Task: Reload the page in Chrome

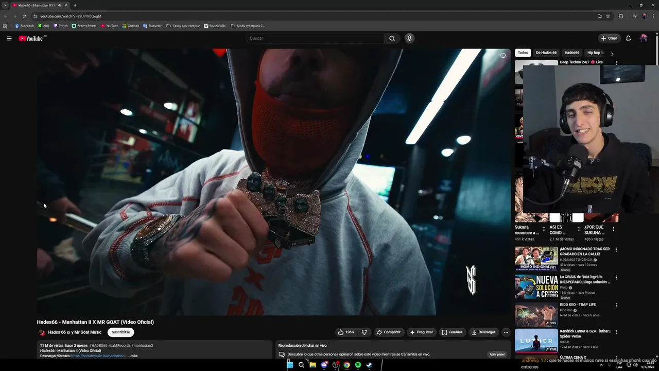Action: pos(24,16)
